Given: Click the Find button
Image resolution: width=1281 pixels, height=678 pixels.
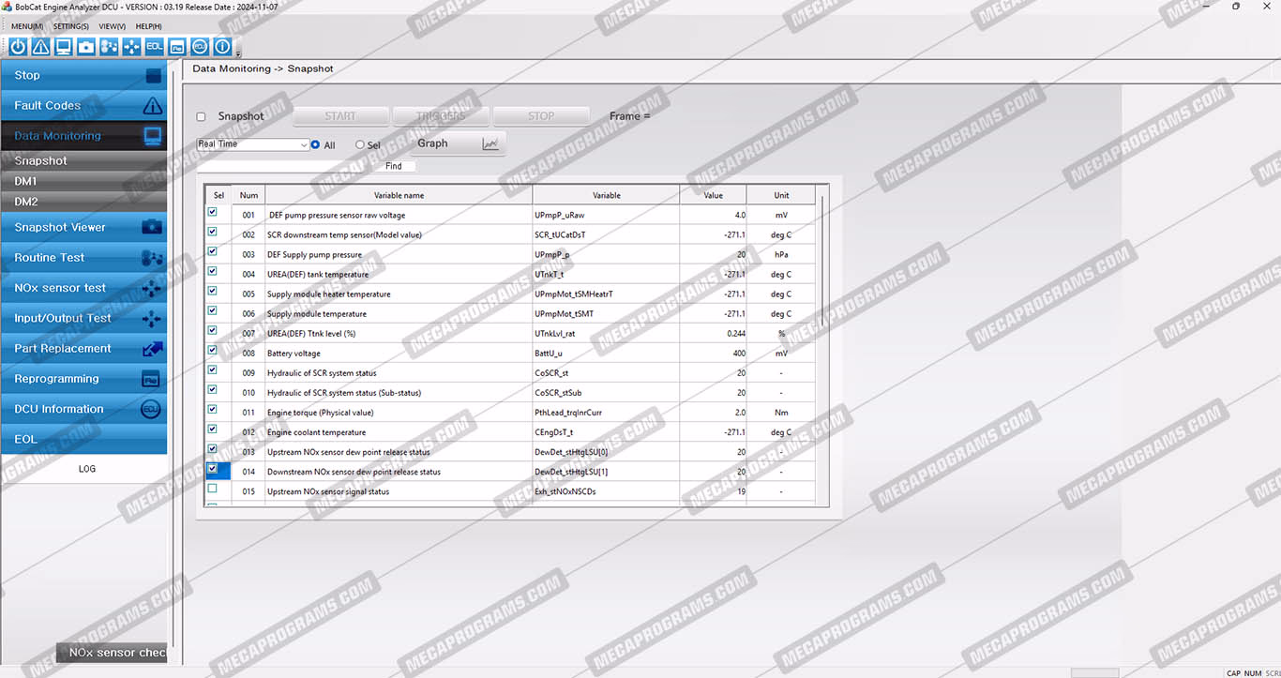Looking at the screenshot, I should click(x=394, y=166).
